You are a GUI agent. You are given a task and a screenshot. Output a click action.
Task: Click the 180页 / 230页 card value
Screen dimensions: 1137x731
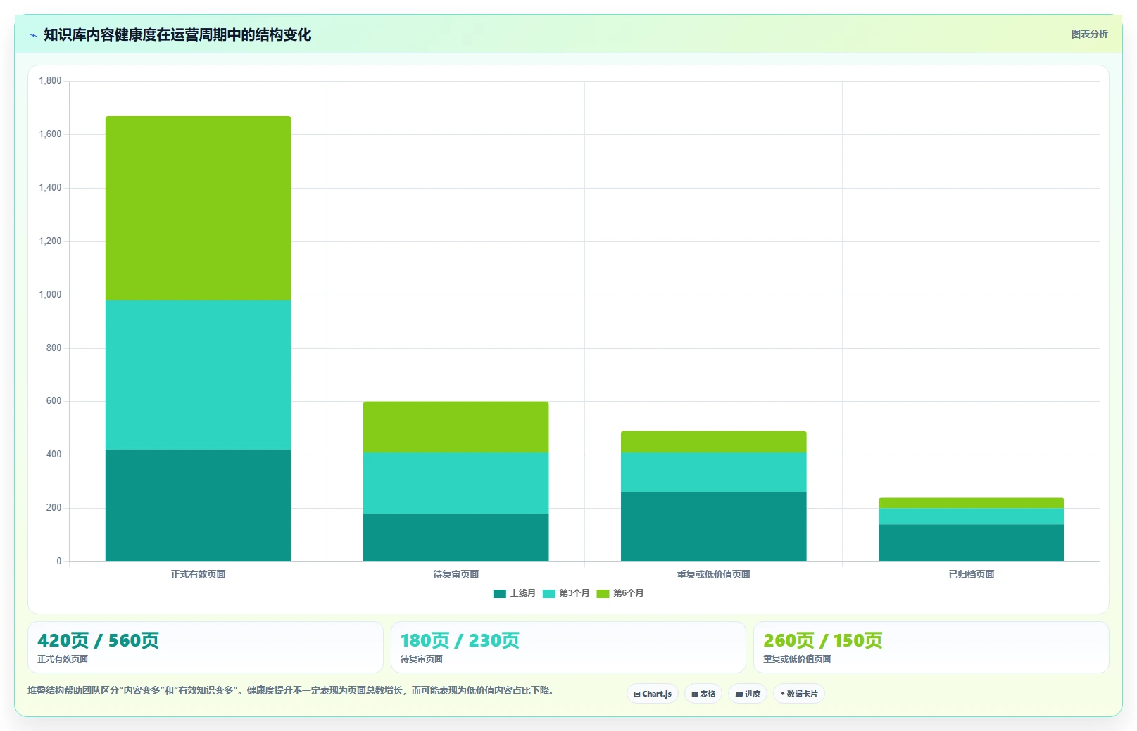[x=460, y=640]
